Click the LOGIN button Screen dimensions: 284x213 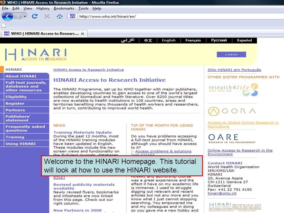[231, 54]
